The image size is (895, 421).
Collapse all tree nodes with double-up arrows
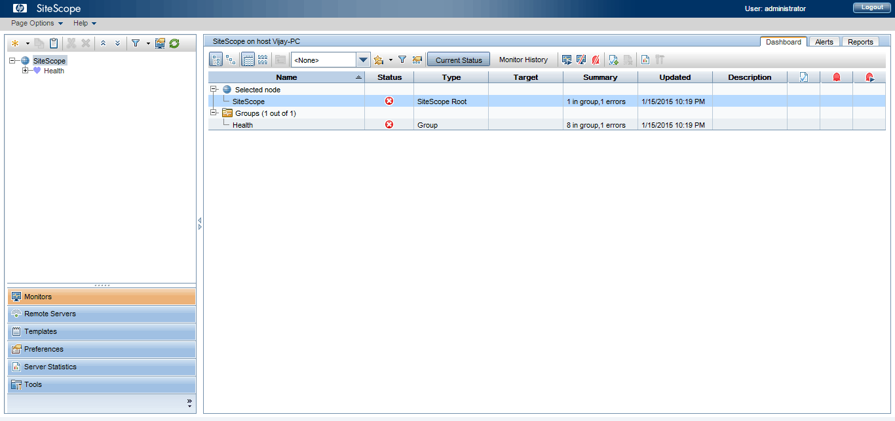tap(104, 43)
